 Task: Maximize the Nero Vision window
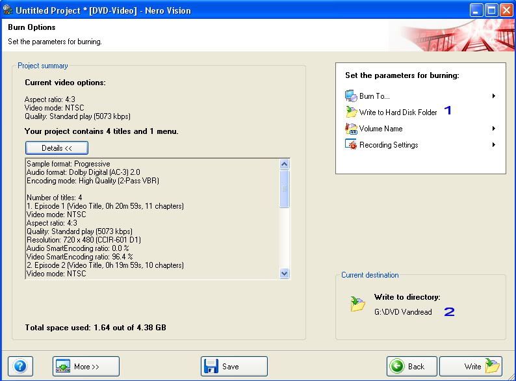[x=491, y=10]
